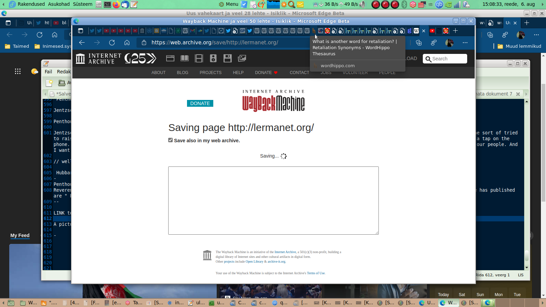Open the 'Terms of Use' footer link
Image resolution: width=546 pixels, height=307 pixels.
[x=316, y=273]
